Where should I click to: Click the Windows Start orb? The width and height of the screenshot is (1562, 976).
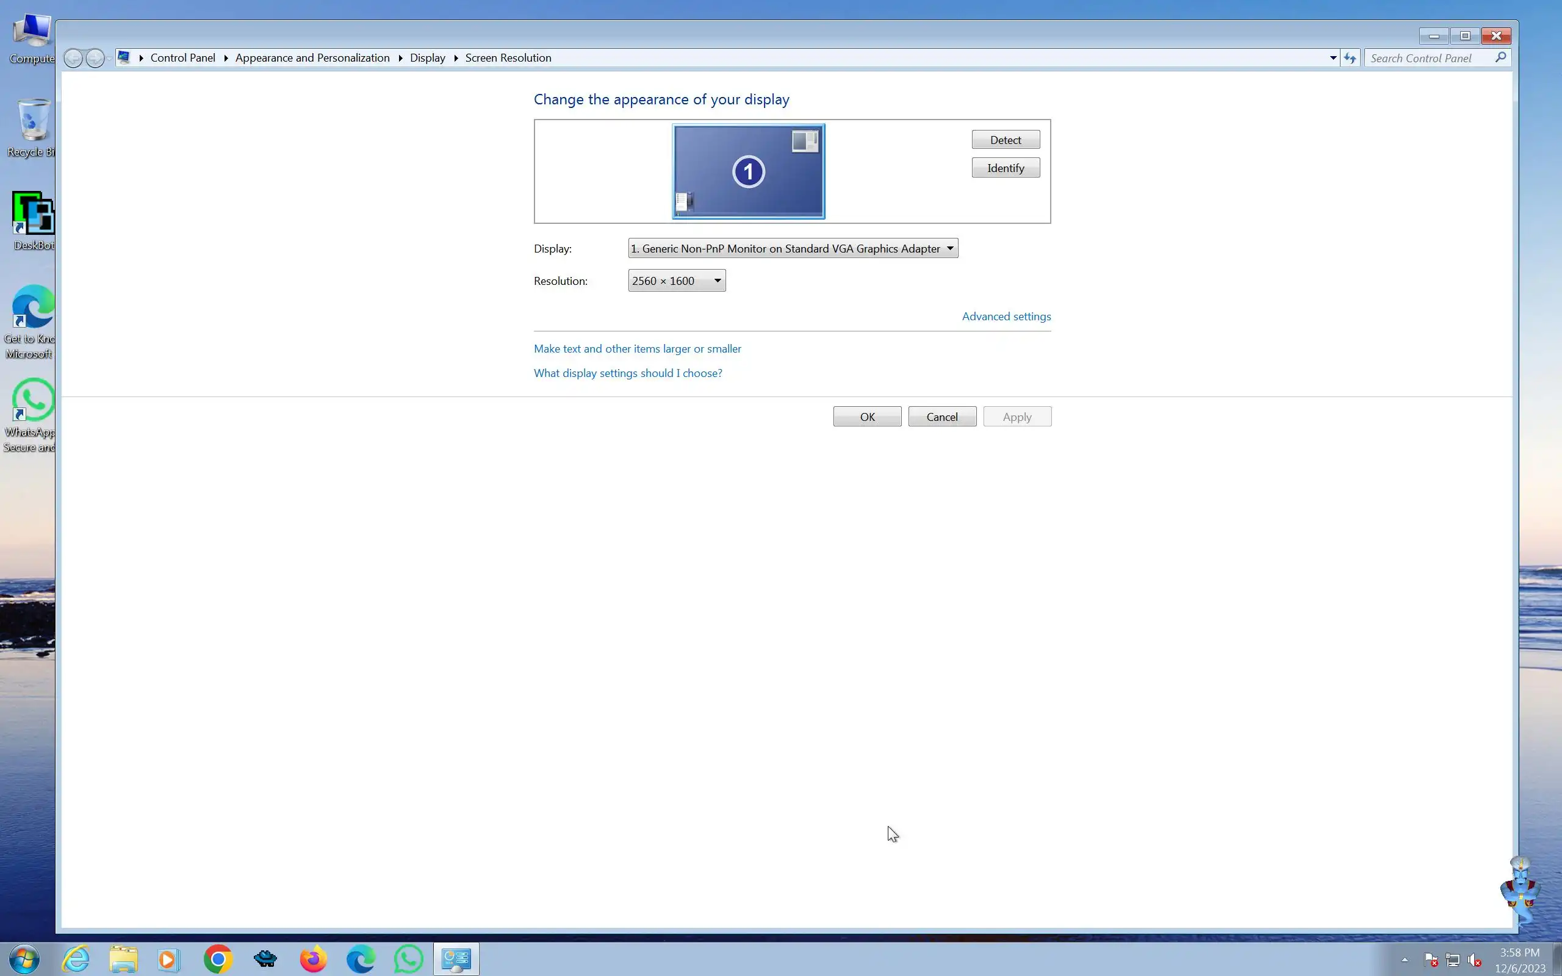tap(24, 959)
